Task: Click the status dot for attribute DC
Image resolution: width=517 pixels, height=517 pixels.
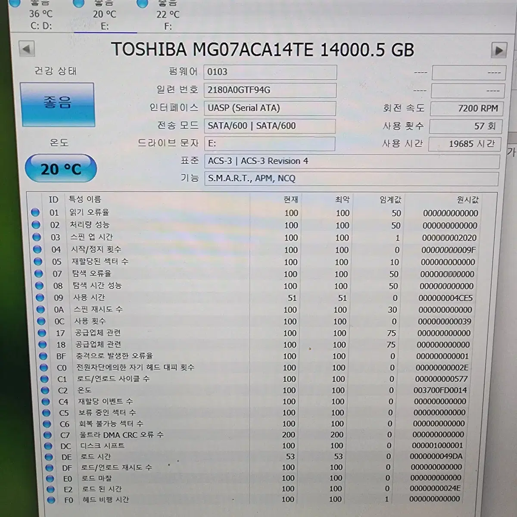Action: pos(48,446)
